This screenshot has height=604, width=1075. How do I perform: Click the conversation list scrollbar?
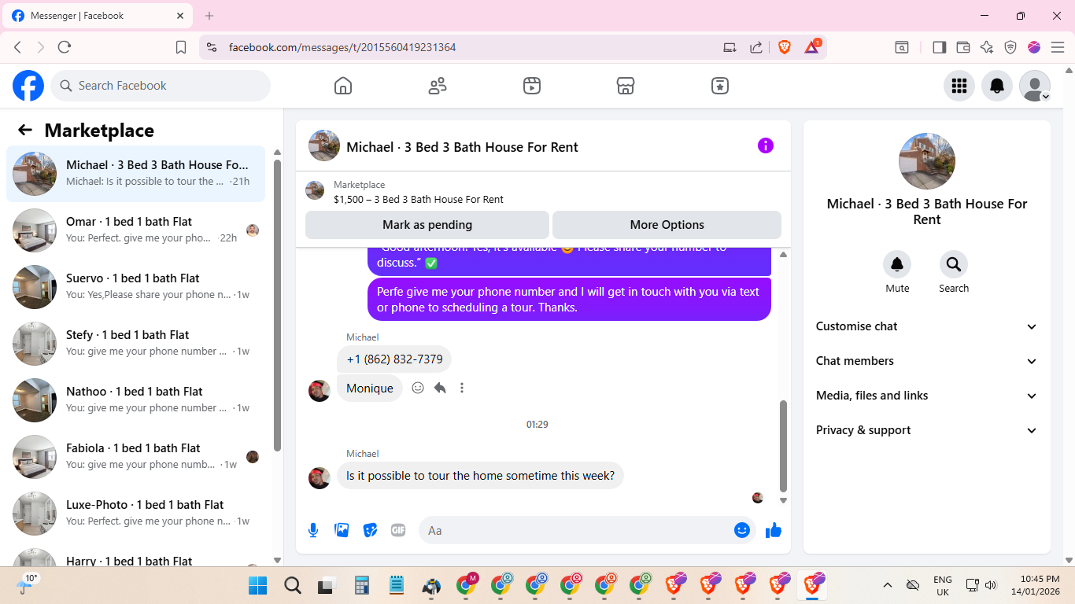tap(277, 304)
